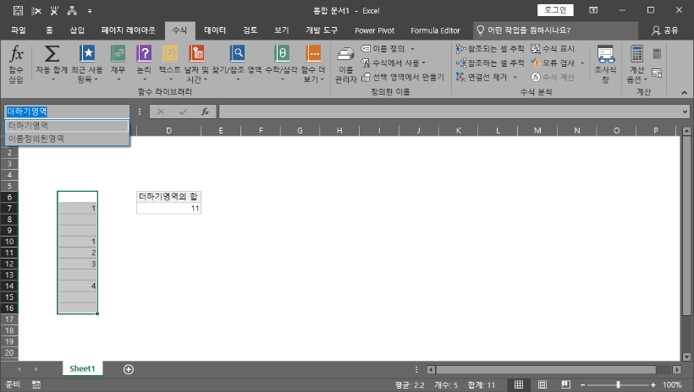The image size is (694, 392).
Task: Open the 파일 (File) tab
Action: (19, 30)
